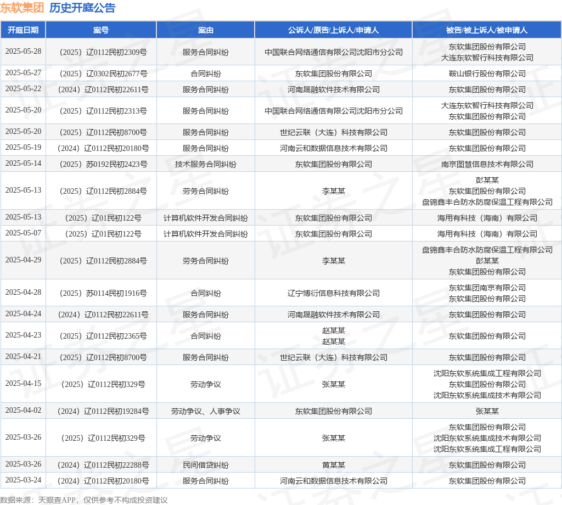Click 彭某某 in the 2025-04-29 row
562x505 pixels.
[x=487, y=261]
